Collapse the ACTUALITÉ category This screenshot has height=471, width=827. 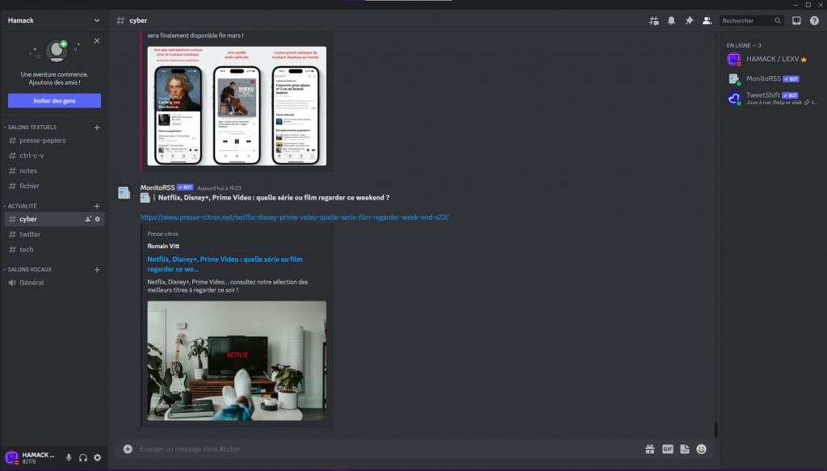pos(23,206)
